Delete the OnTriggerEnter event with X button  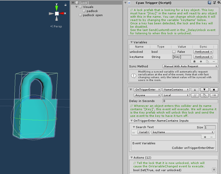coord(214,89)
